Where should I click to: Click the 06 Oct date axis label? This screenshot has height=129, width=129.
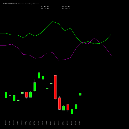pyautogui.click(x=46, y=123)
